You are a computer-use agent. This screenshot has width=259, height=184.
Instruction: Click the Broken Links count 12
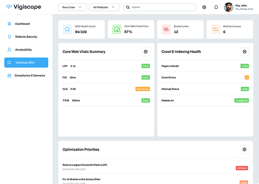(176, 32)
